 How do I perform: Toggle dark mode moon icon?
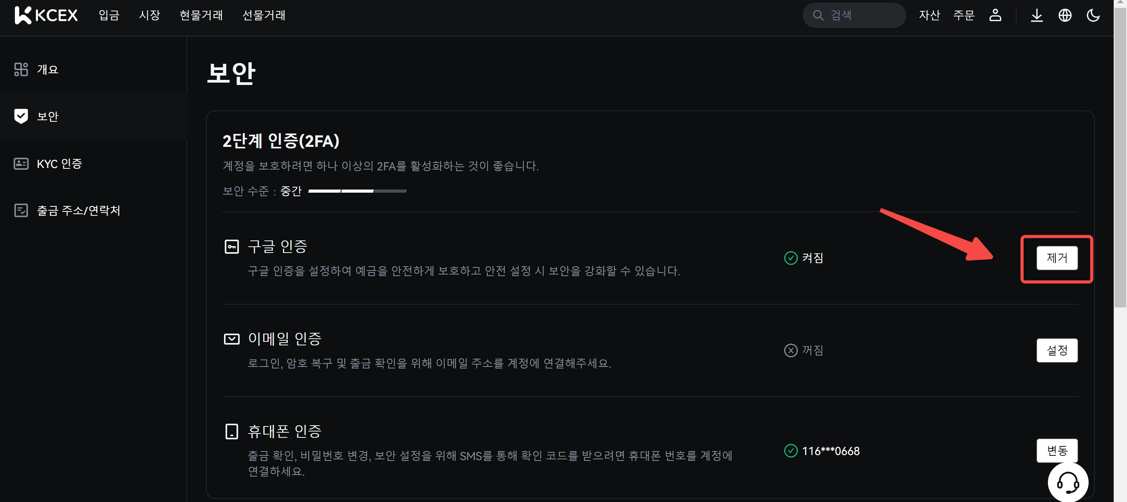tap(1093, 15)
